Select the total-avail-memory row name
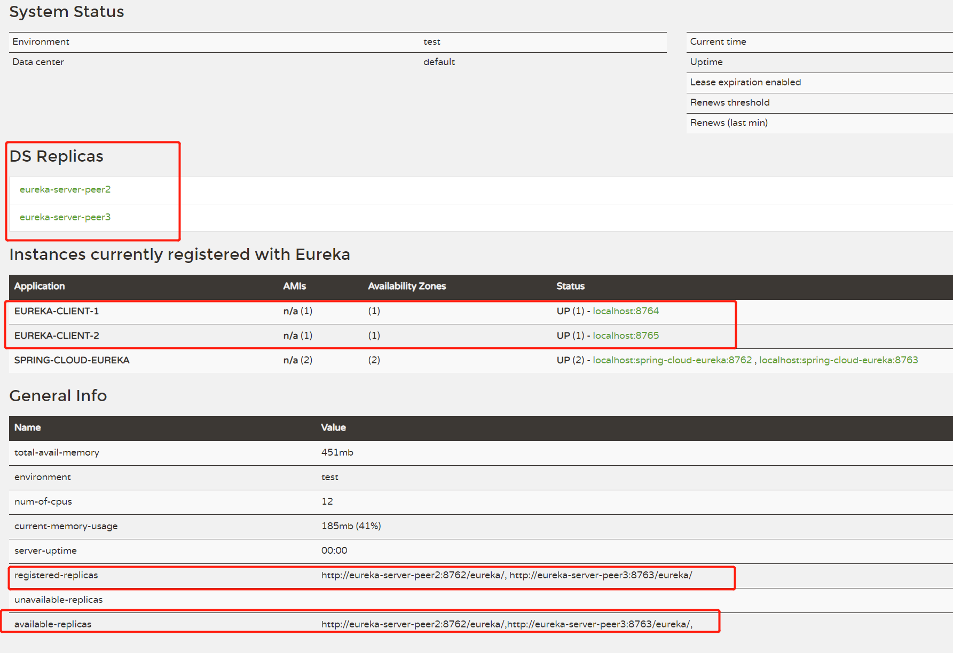The image size is (953, 653). point(57,452)
